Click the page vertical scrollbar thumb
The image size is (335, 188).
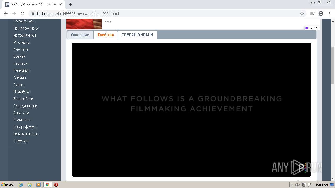coord(333,65)
